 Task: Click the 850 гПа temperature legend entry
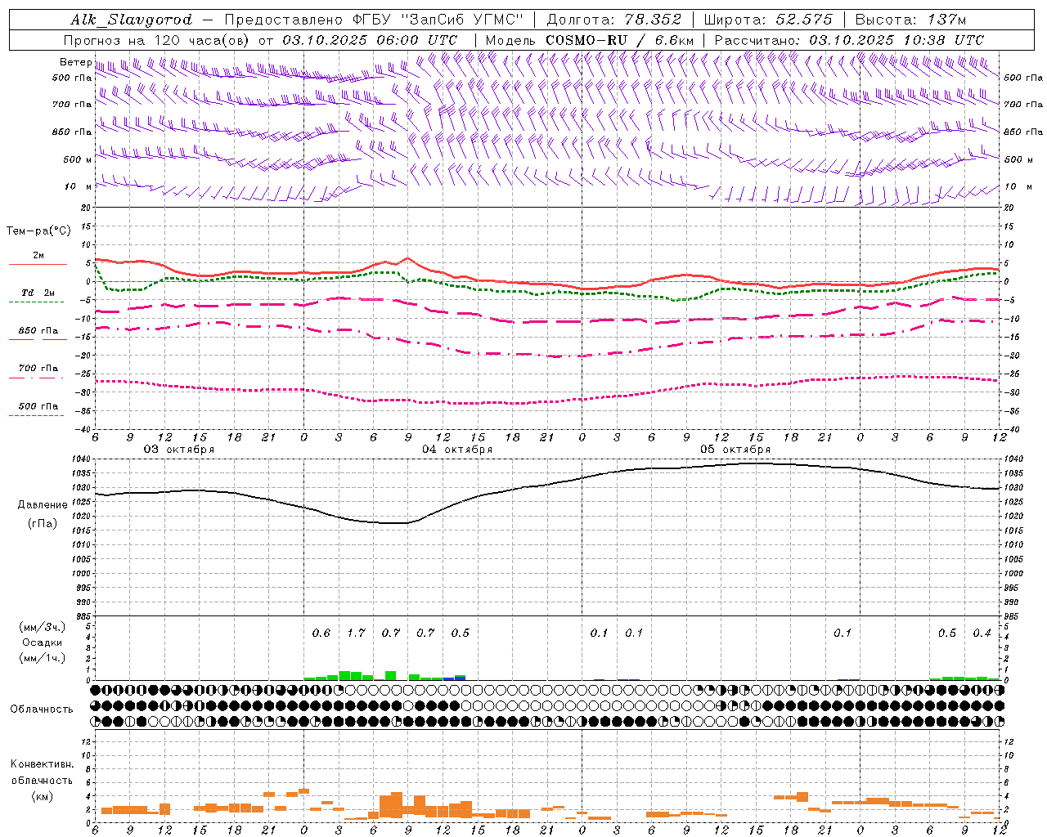tap(38, 331)
